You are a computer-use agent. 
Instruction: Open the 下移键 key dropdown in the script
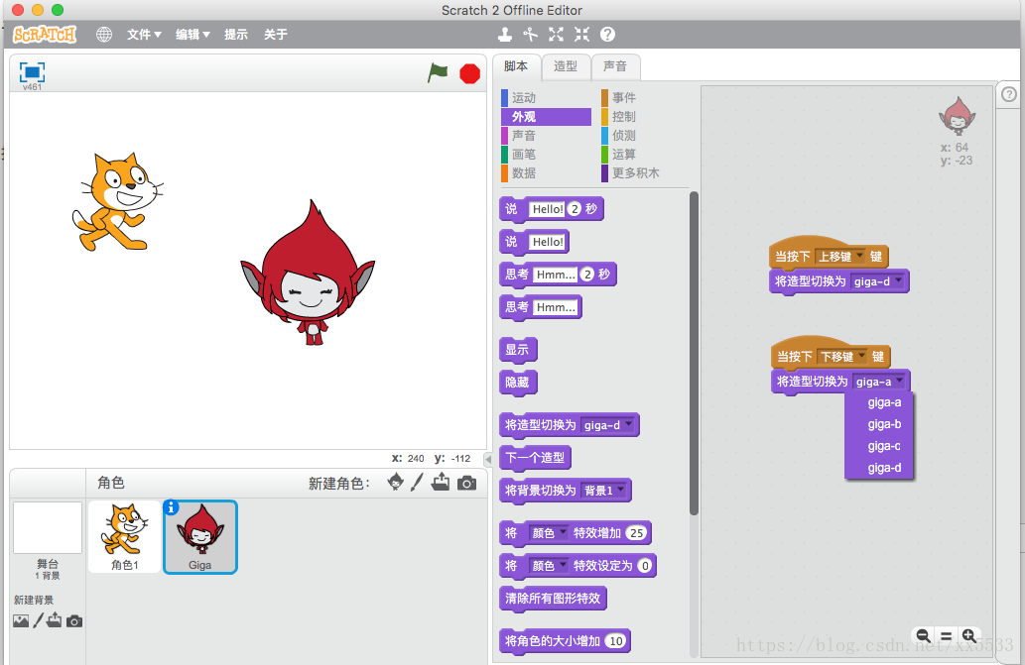(x=842, y=357)
